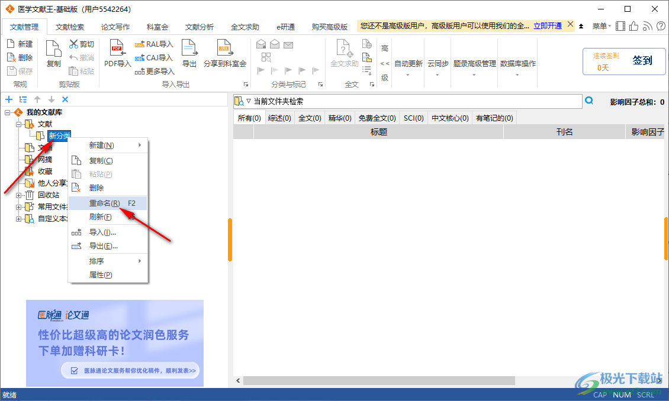669x401 pixels.
Task: Expand the 回收站 tree node
Action: tap(19, 195)
